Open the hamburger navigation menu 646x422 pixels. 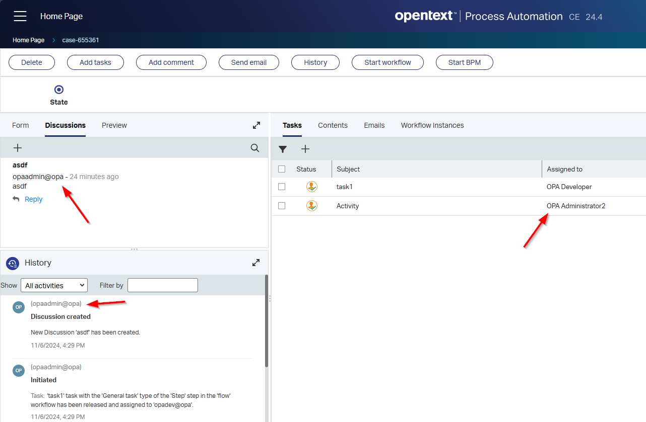[x=20, y=16]
